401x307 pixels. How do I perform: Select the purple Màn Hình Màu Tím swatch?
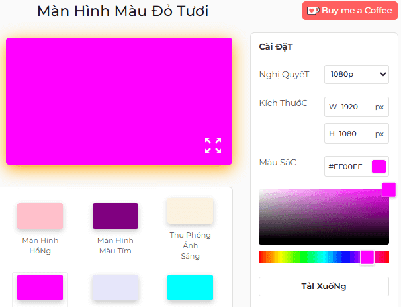(x=115, y=216)
